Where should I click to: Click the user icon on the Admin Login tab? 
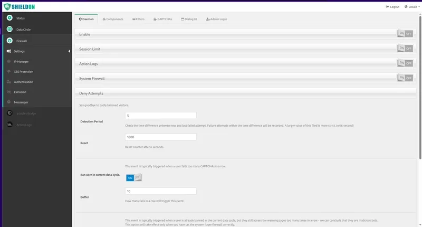coord(208,19)
